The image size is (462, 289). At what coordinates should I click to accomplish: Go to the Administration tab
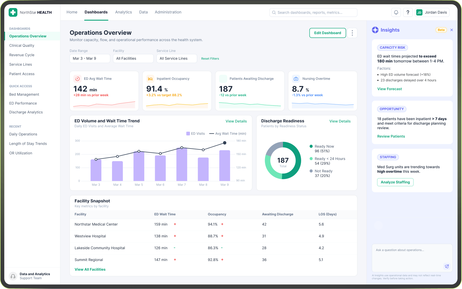click(x=168, y=12)
